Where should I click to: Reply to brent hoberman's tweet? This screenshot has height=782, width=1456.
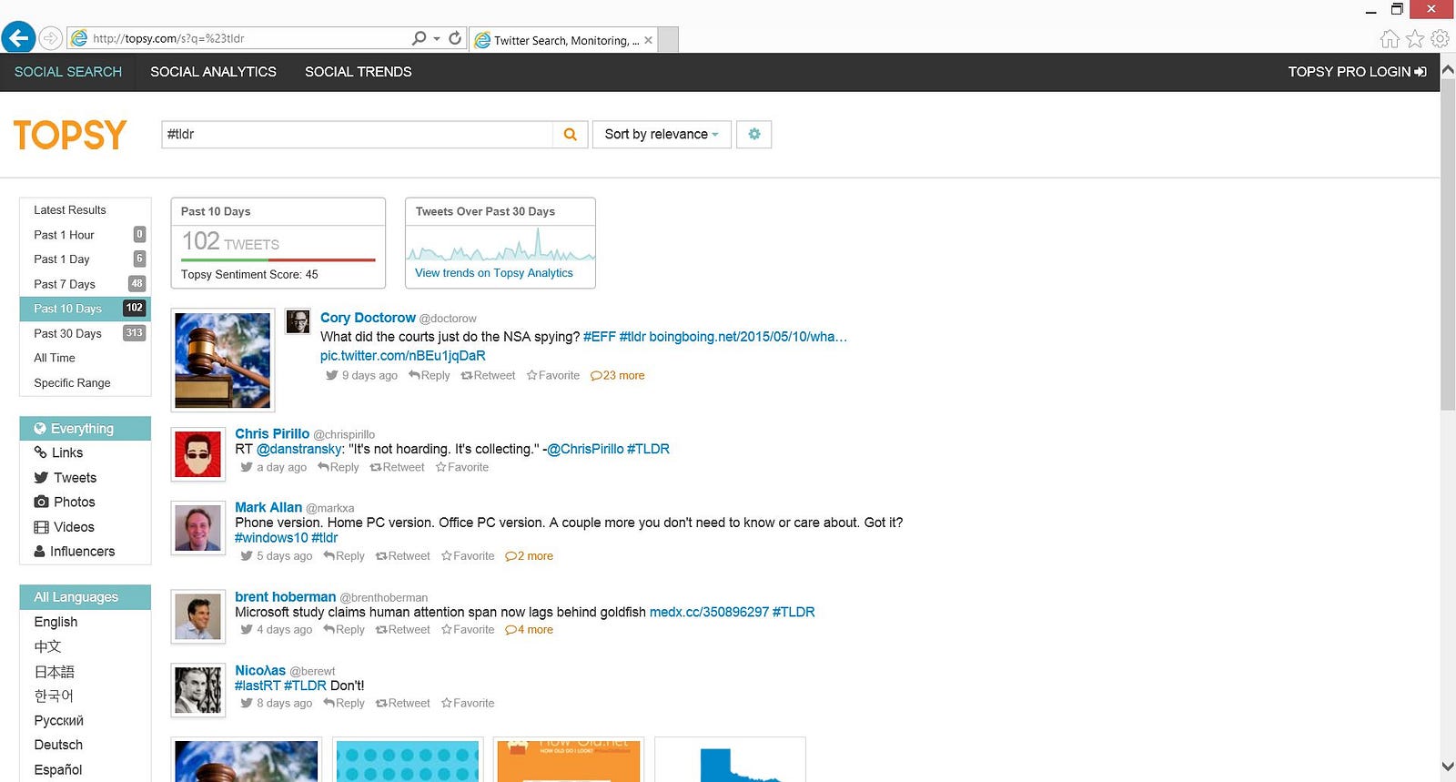pos(344,630)
